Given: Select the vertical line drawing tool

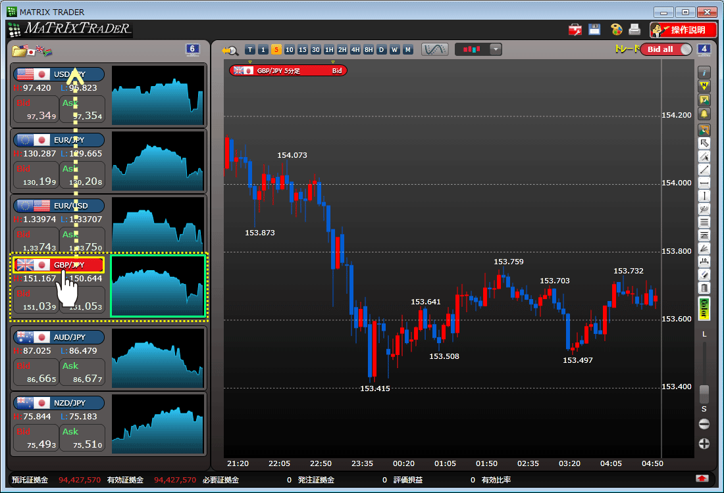Looking at the screenshot, I should click(704, 197).
